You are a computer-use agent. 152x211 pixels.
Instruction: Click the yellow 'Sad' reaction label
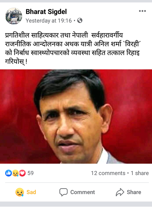tap(31, 192)
